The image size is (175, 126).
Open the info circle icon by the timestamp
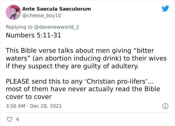point(165,106)
